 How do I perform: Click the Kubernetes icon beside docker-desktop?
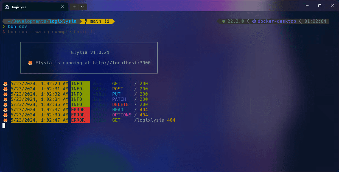pyautogui.click(x=254, y=21)
